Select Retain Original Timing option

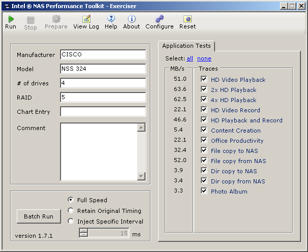click(71, 210)
